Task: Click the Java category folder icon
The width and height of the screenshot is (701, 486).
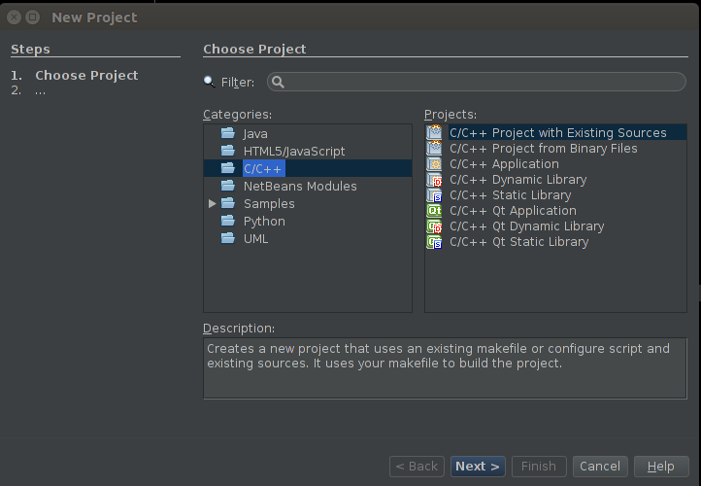Action: coord(228,133)
